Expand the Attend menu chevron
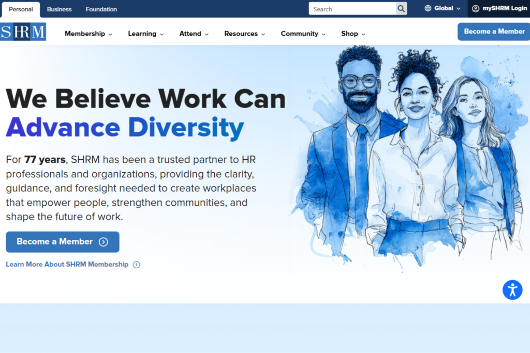This screenshot has width=530, height=353. click(207, 35)
